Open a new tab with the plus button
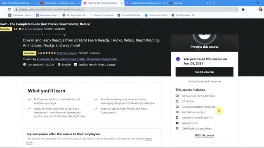The height and width of the screenshot is (148, 264). click(214, 3)
